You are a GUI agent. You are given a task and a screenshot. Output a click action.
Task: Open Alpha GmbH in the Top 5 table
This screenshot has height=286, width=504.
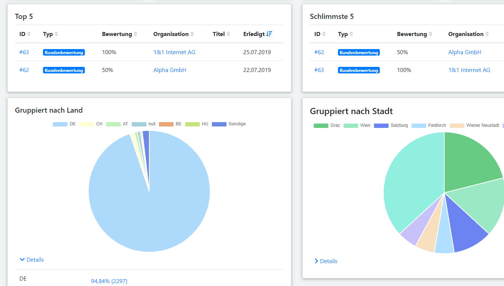point(170,70)
